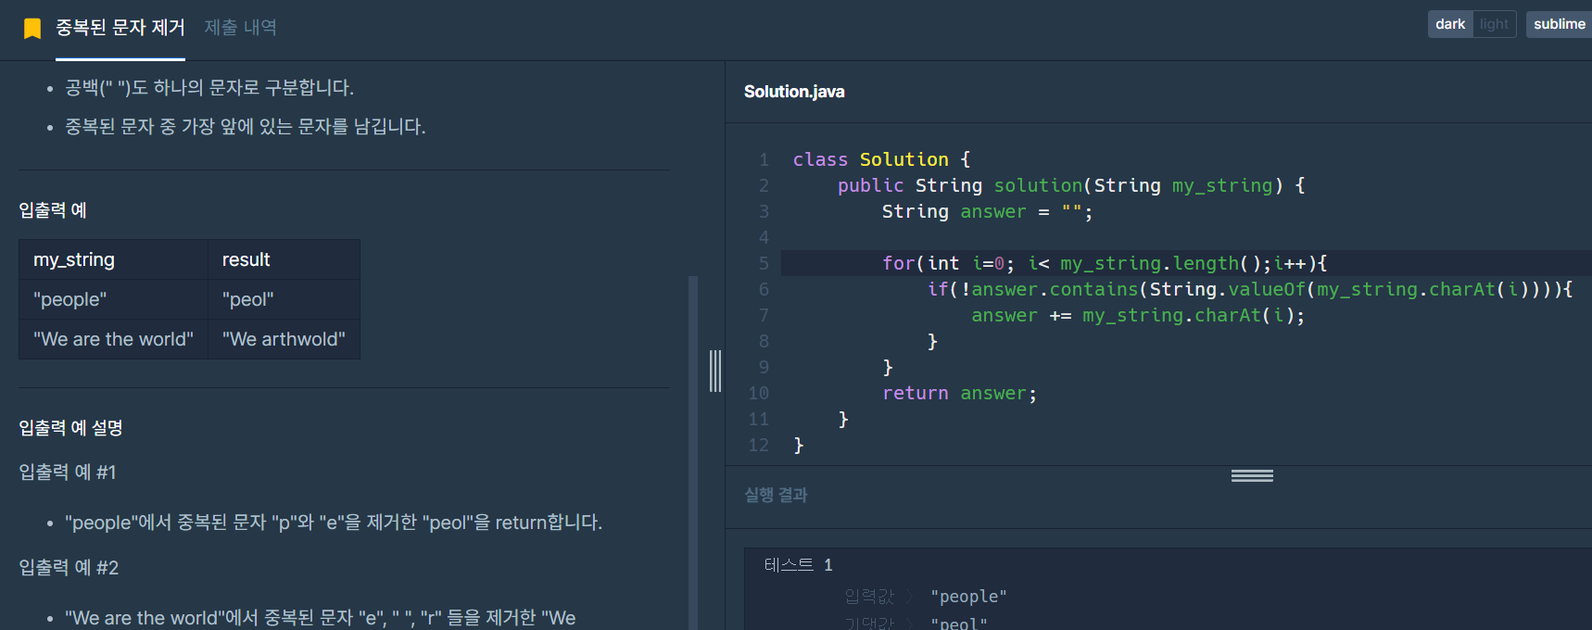The image size is (1592, 630).
Task: Click the for loop code line
Action: pyautogui.click(x=1105, y=263)
